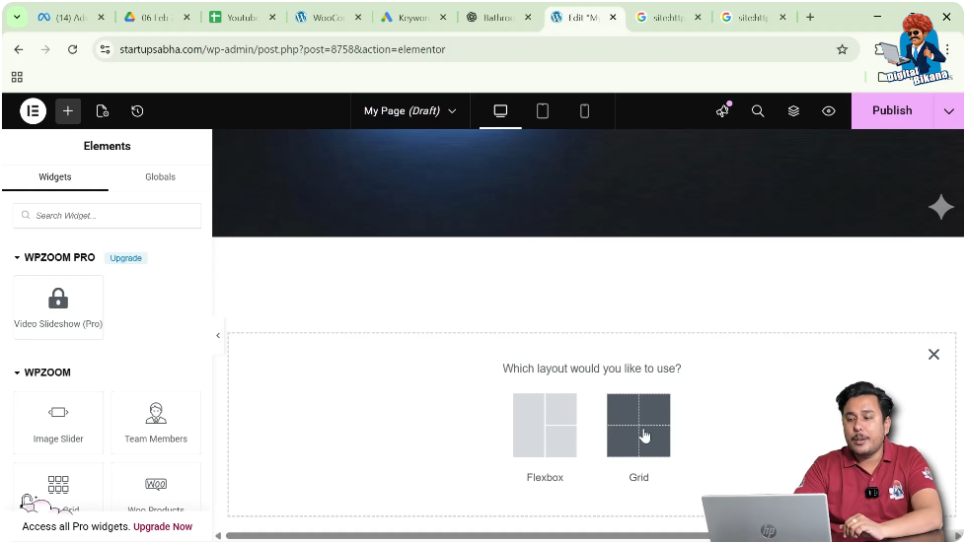Close the Edit My Page browser tab
Image resolution: width=965 pixels, height=543 pixels.
click(613, 17)
